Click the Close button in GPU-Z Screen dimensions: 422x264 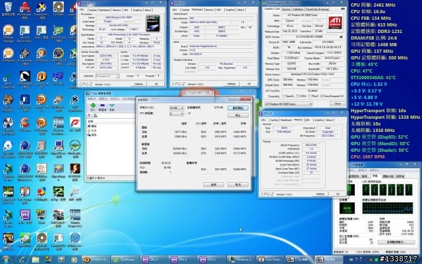[337, 104]
